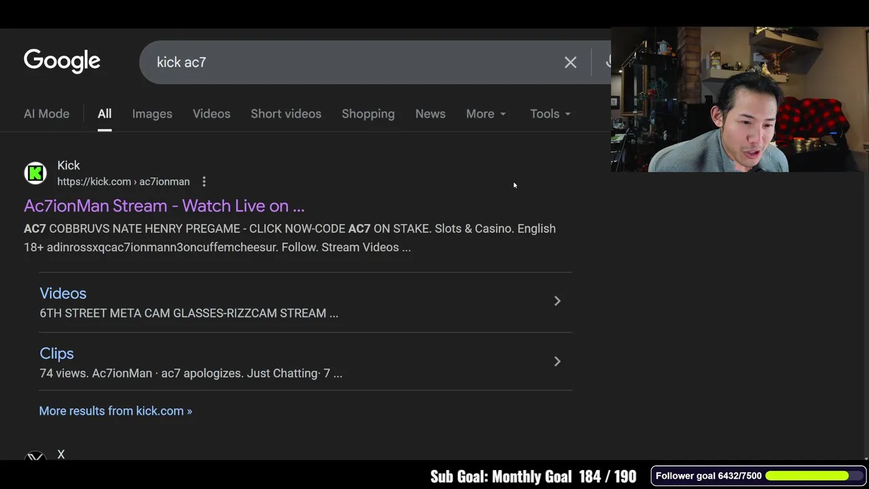Expand the chevron on Clips row

click(557, 361)
